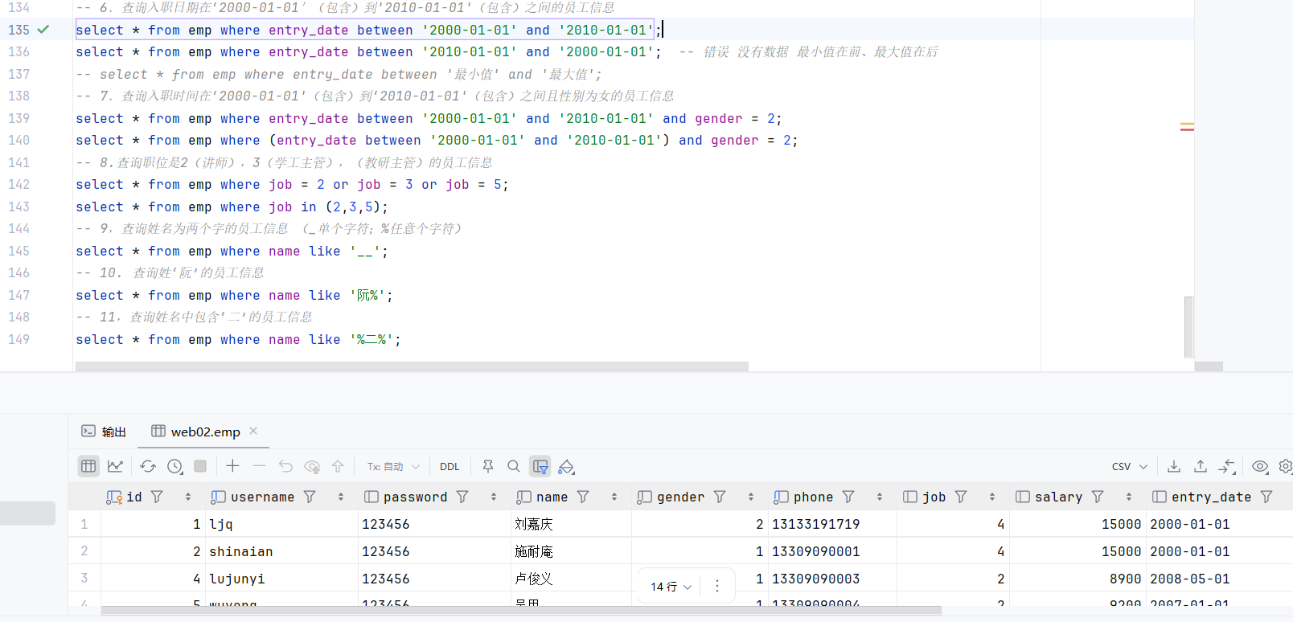Download data with the export icon
Viewport: 1293px width, 622px height.
click(x=1174, y=466)
